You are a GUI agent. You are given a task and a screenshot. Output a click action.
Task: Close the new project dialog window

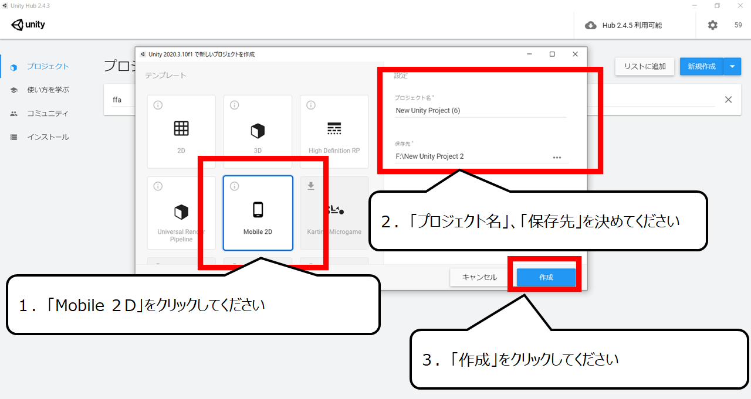pyautogui.click(x=575, y=54)
